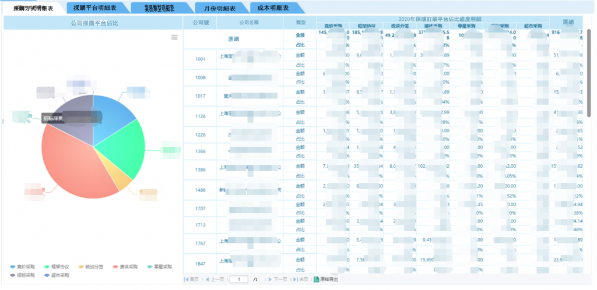Click the 2020年採購訂單平台佔比維度明細 header
The height and width of the screenshot is (290, 597).
pyautogui.click(x=433, y=19)
